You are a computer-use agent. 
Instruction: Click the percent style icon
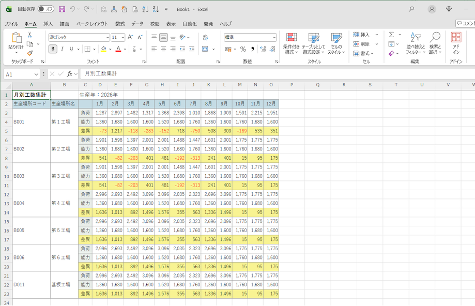pyautogui.click(x=243, y=49)
